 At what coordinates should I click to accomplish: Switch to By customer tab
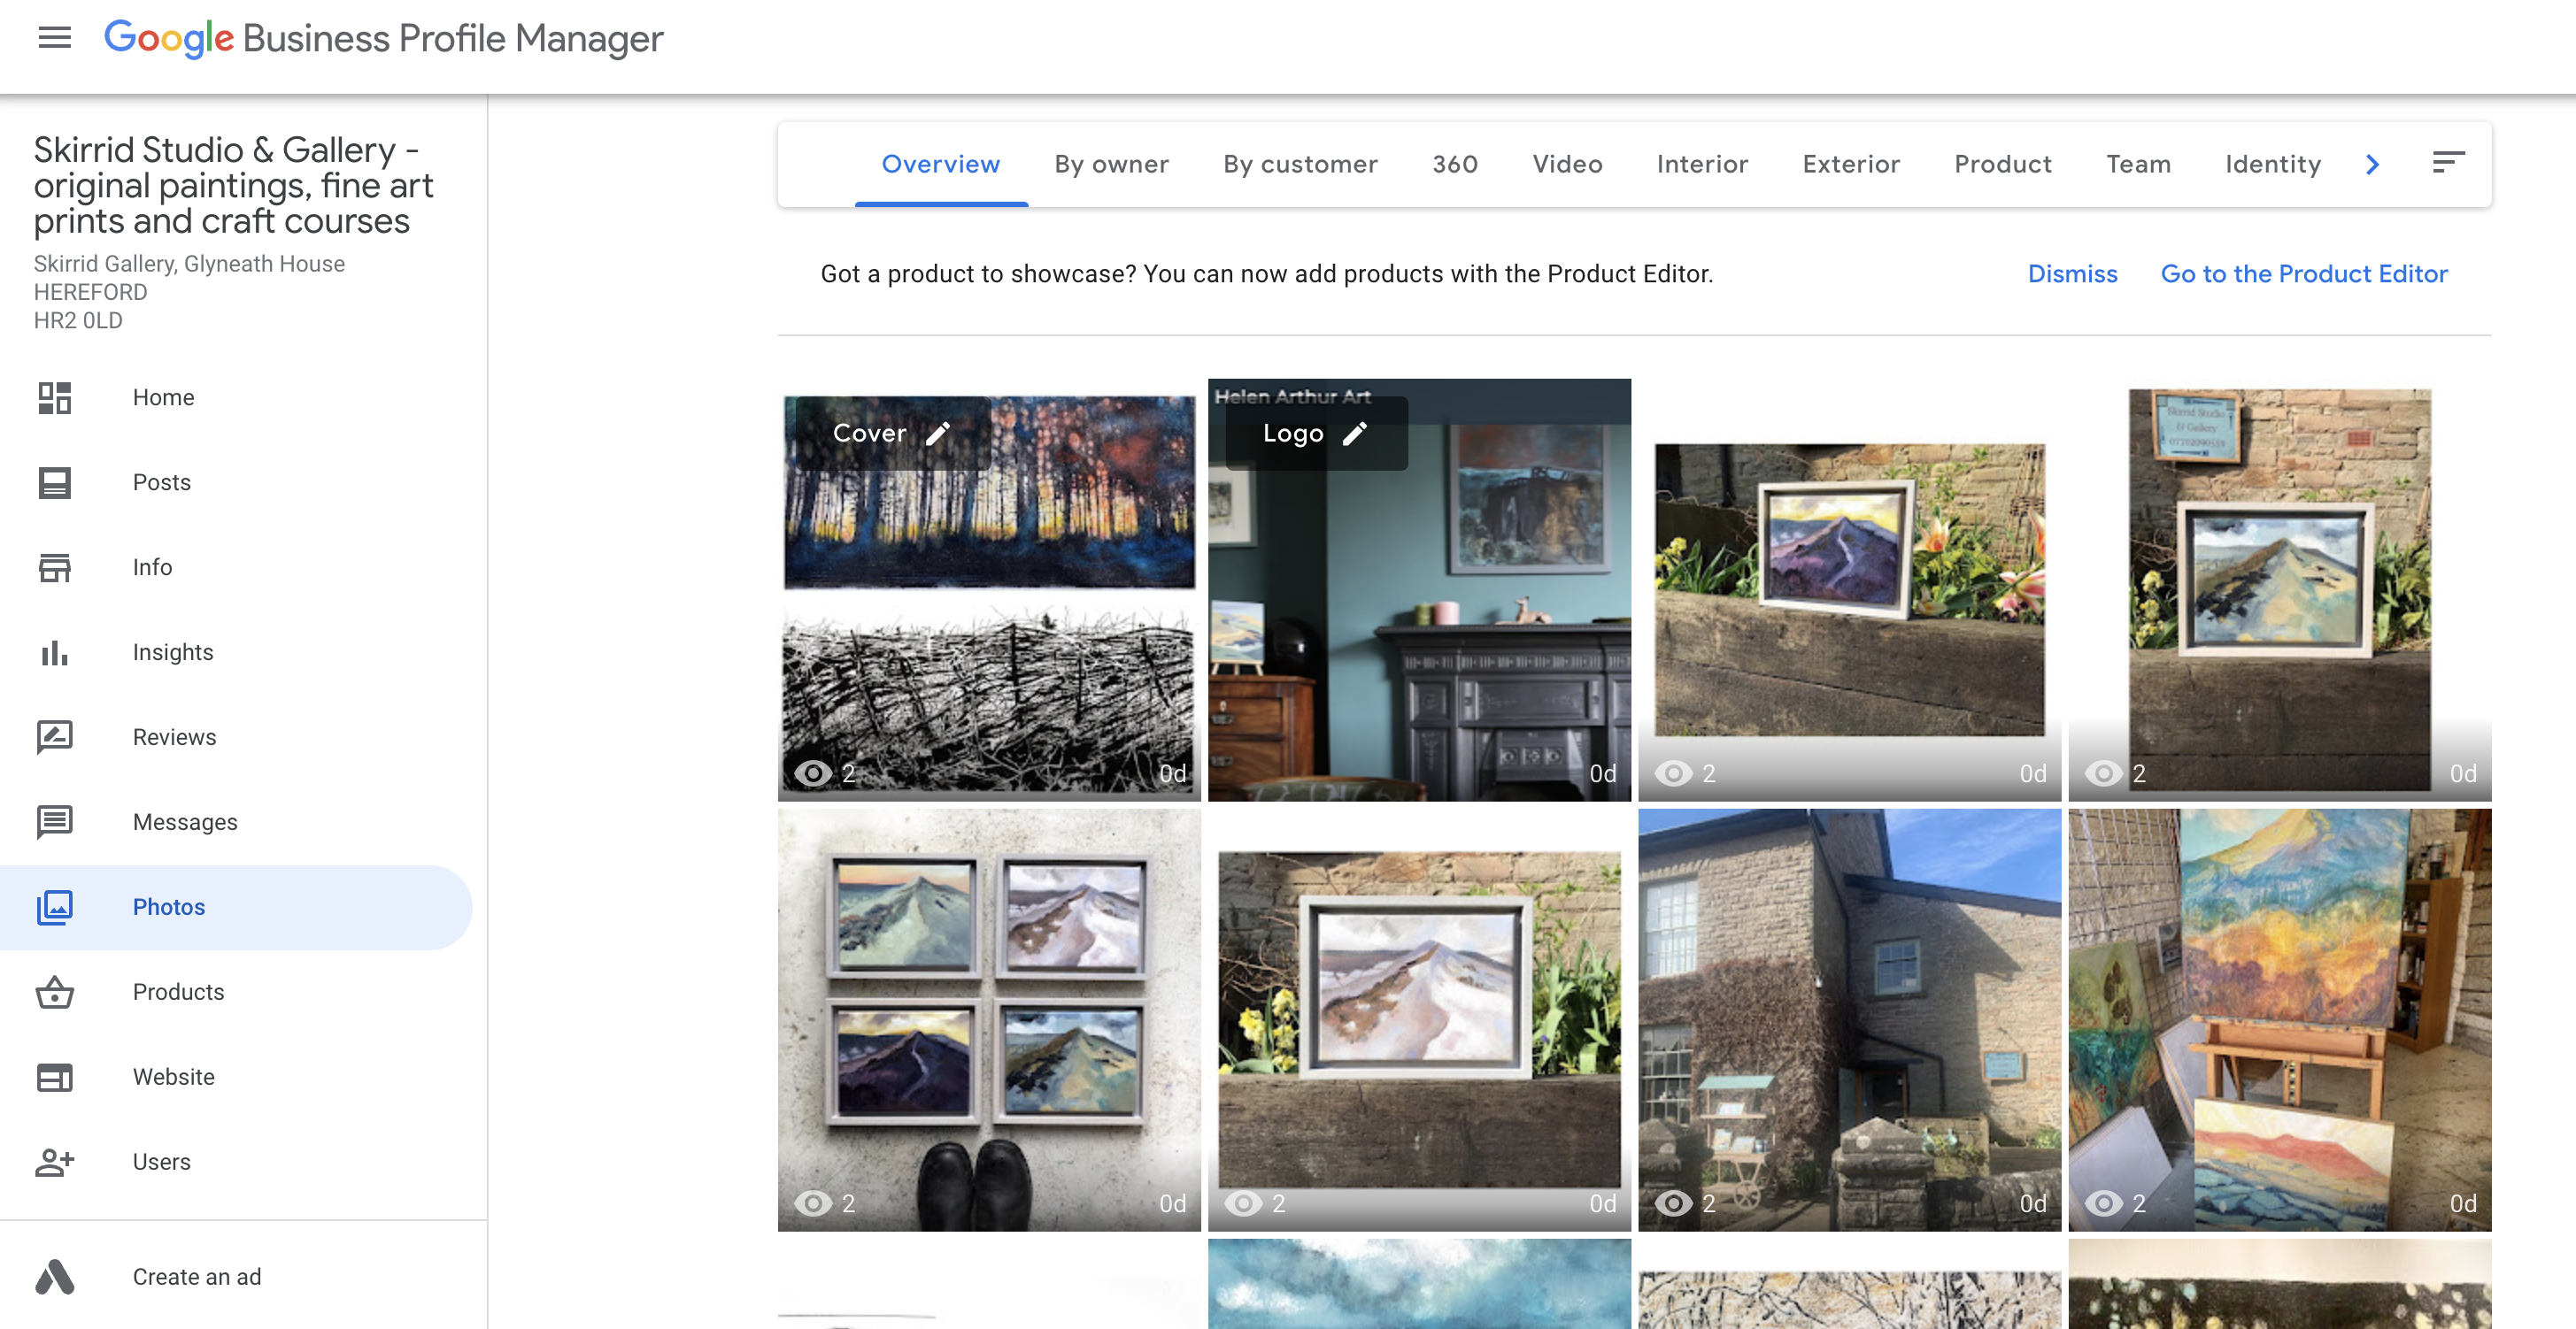coord(1300,165)
